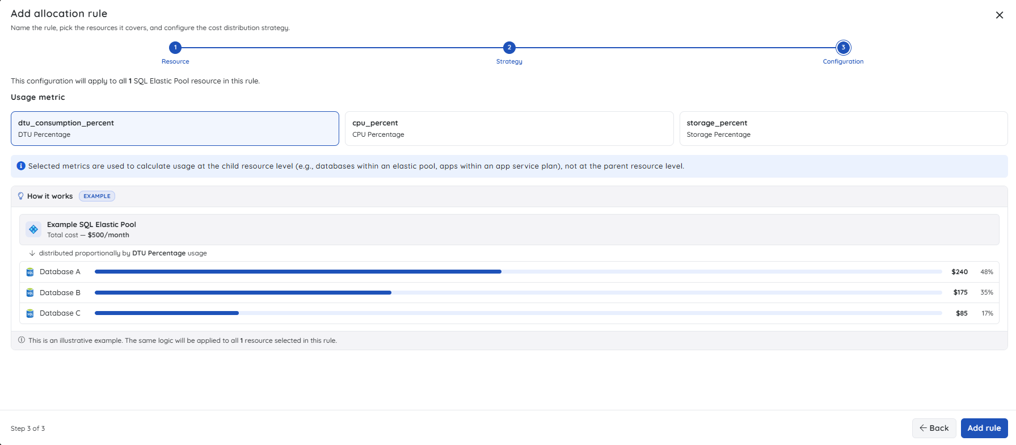This screenshot has width=1016, height=445.
Task: Go to step 2 Strategy
Action: coord(509,48)
